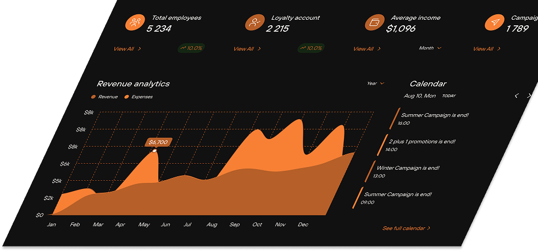View All under Loyalty account
538x251 pixels.
click(x=247, y=49)
